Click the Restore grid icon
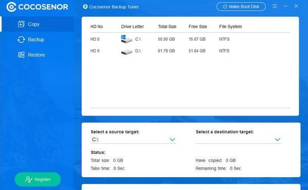This screenshot has height=190, width=308. coord(21,55)
